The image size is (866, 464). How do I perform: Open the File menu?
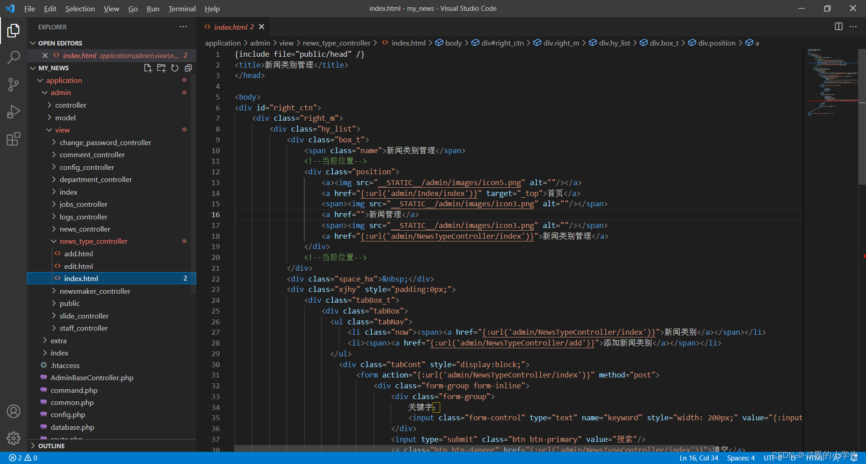coord(29,9)
